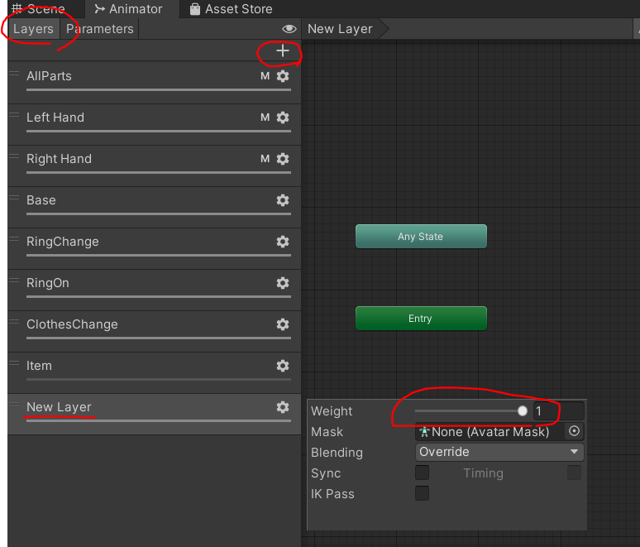The image size is (640, 547).
Task: Select the Left Hand layer
Action: coord(155,124)
